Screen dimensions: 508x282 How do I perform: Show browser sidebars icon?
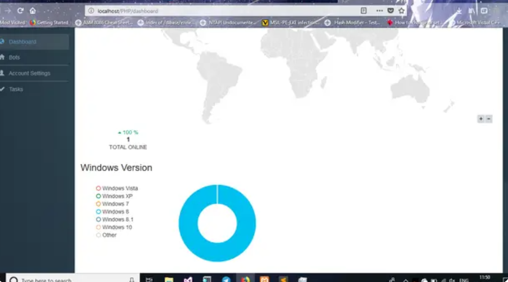(484, 11)
